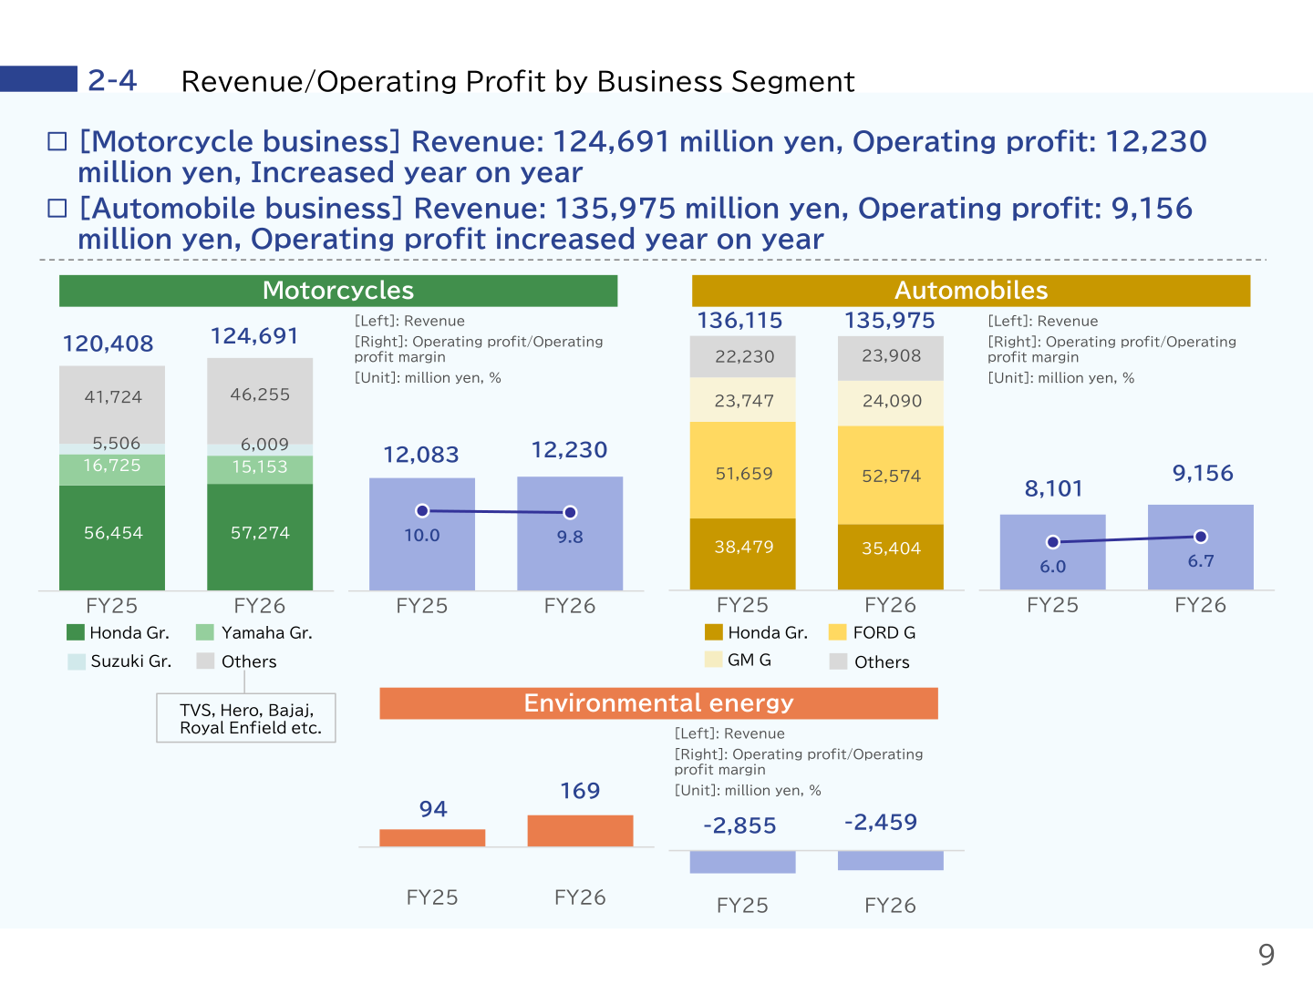Image resolution: width=1313 pixels, height=984 pixels.
Task: Click the 8,101 automobile operating profit label
Action: 1054,489
